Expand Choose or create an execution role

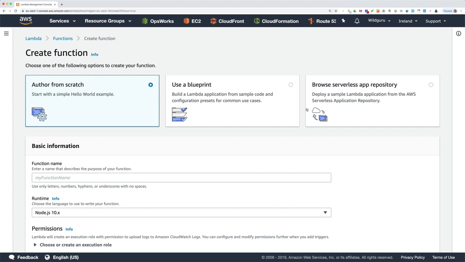click(x=72, y=245)
